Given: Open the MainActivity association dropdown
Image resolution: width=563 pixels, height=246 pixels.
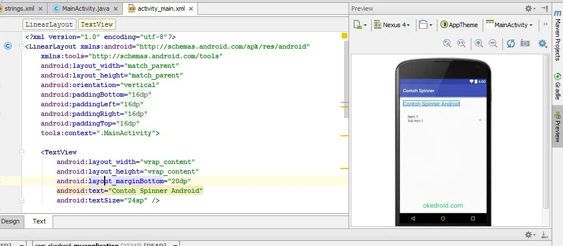Looking at the screenshot, I should coord(509,25).
